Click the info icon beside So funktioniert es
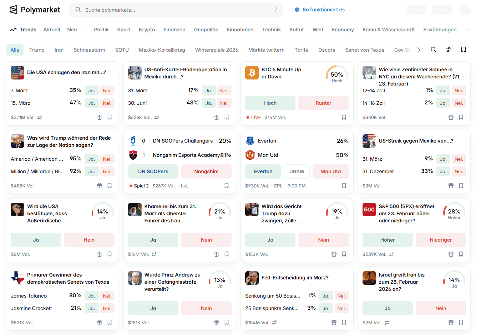 [x=297, y=10]
